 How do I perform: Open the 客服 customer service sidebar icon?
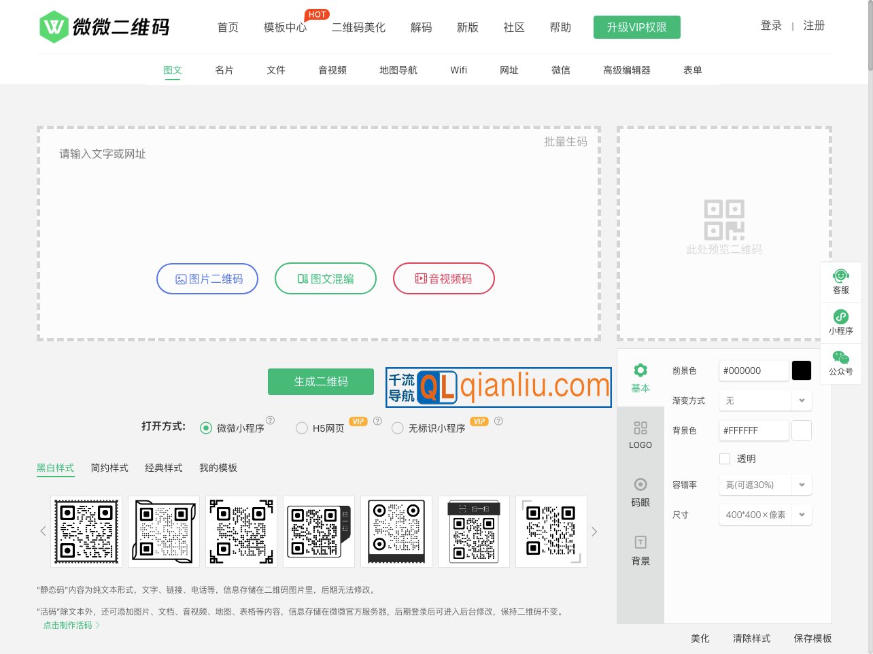click(x=841, y=281)
